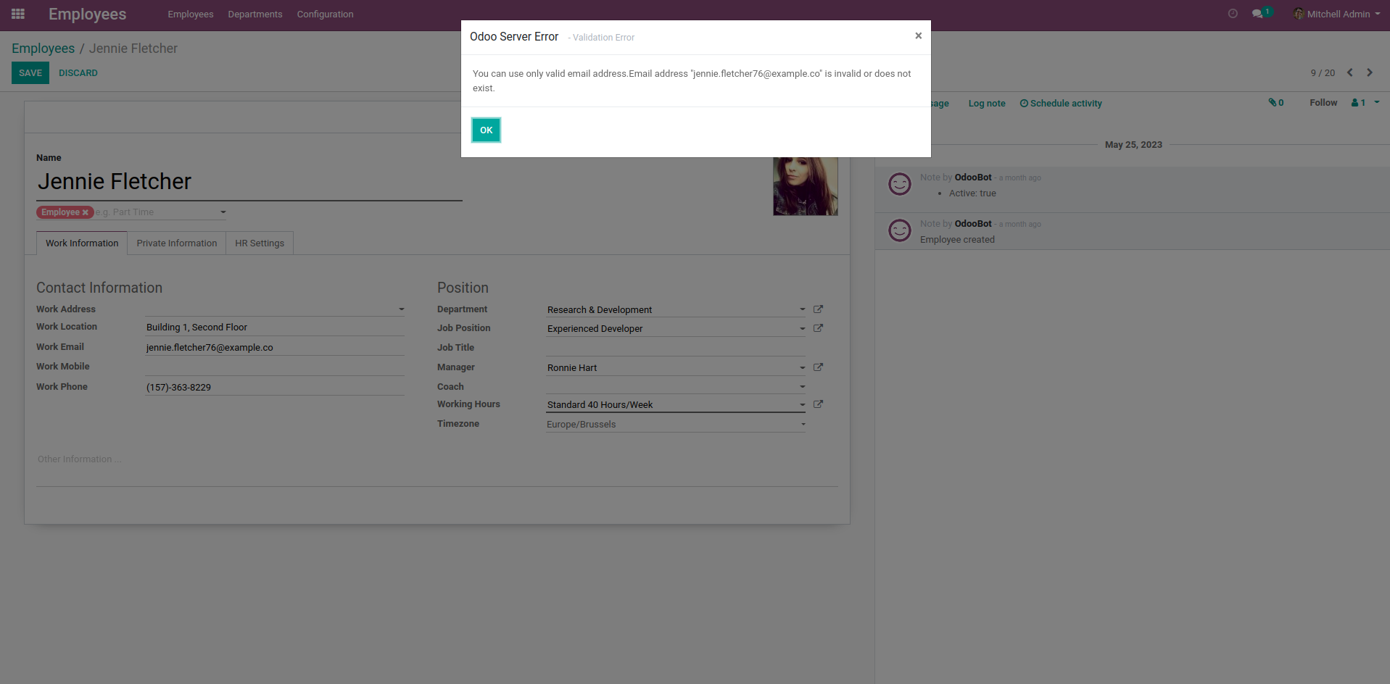Open Working Hours external link icon

click(818, 404)
